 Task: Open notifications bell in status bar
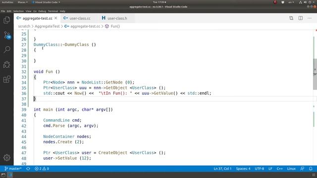point(311,169)
